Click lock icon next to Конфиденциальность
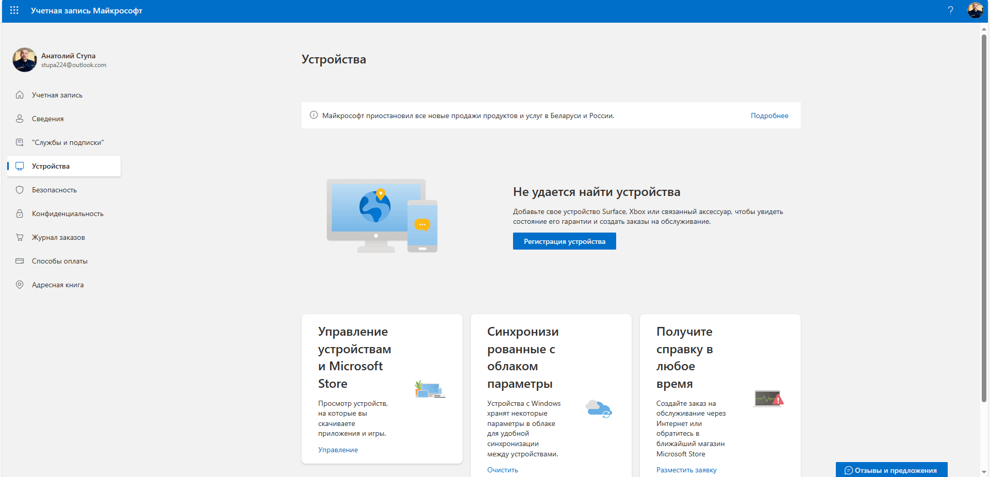The width and height of the screenshot is (990, 477). coord(20,213)
